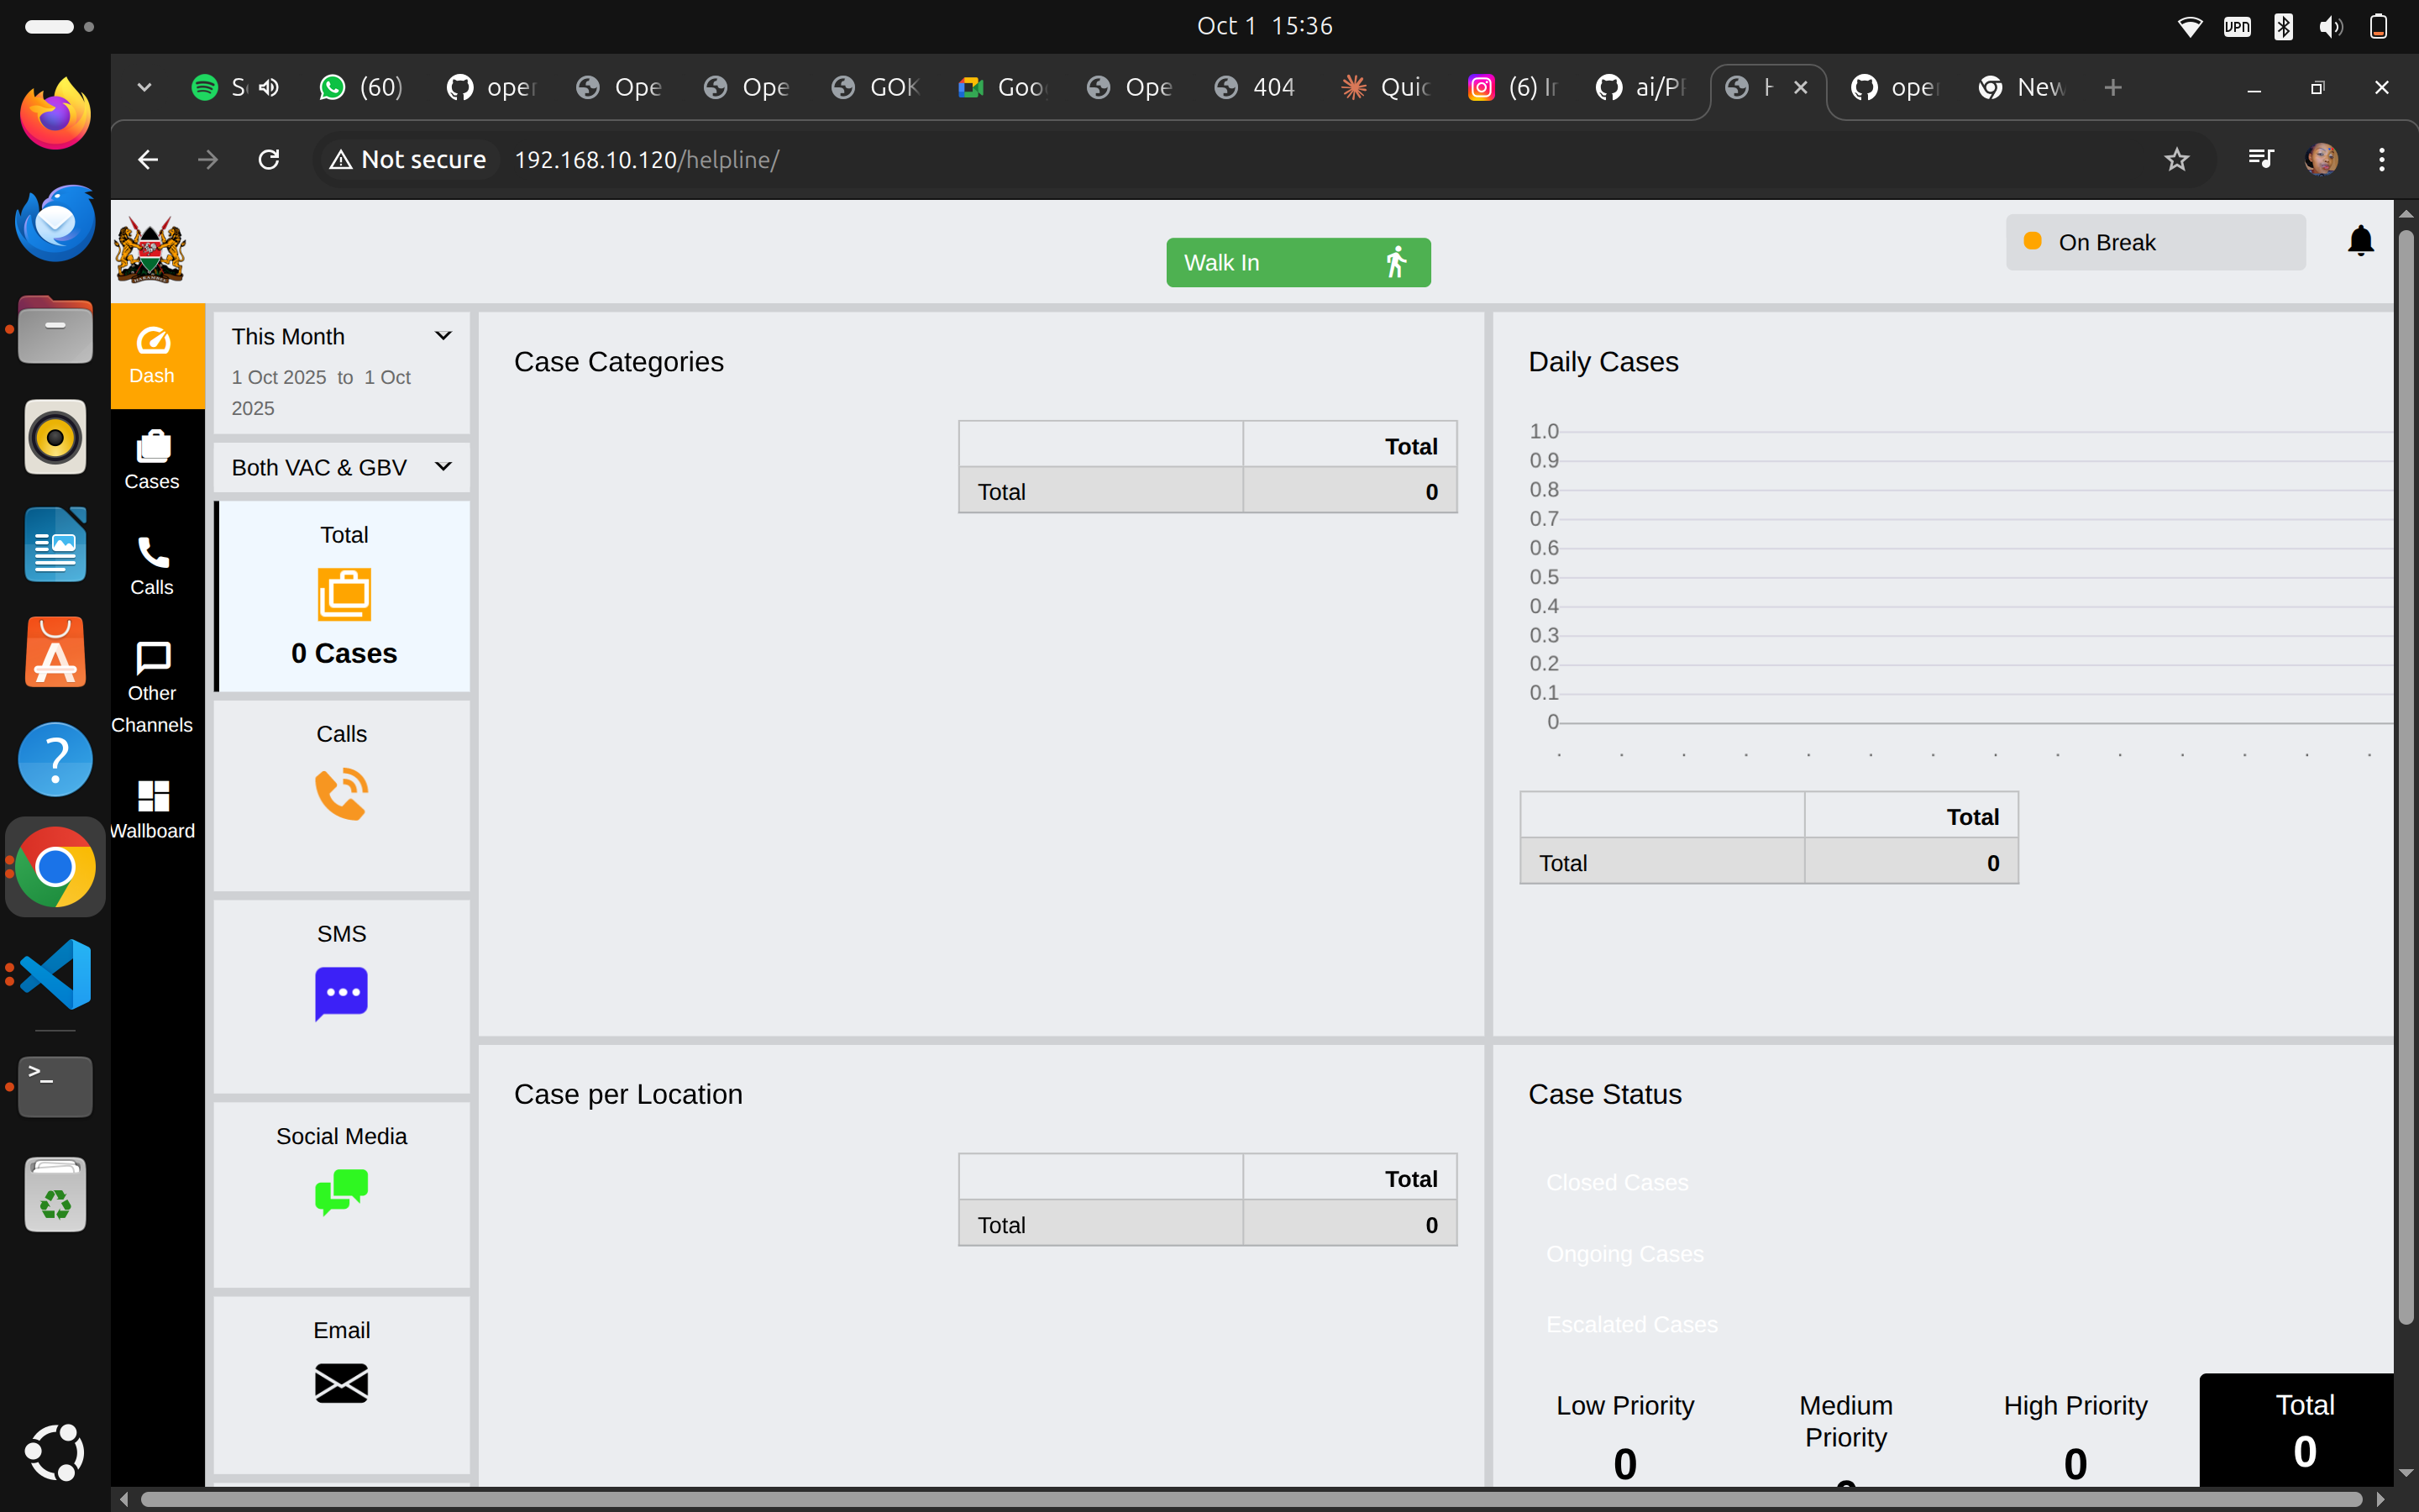Launch Firefox from the dock
This screenshot has height=1512, width=2419.
pyautogui.click(x=54, y=112)
